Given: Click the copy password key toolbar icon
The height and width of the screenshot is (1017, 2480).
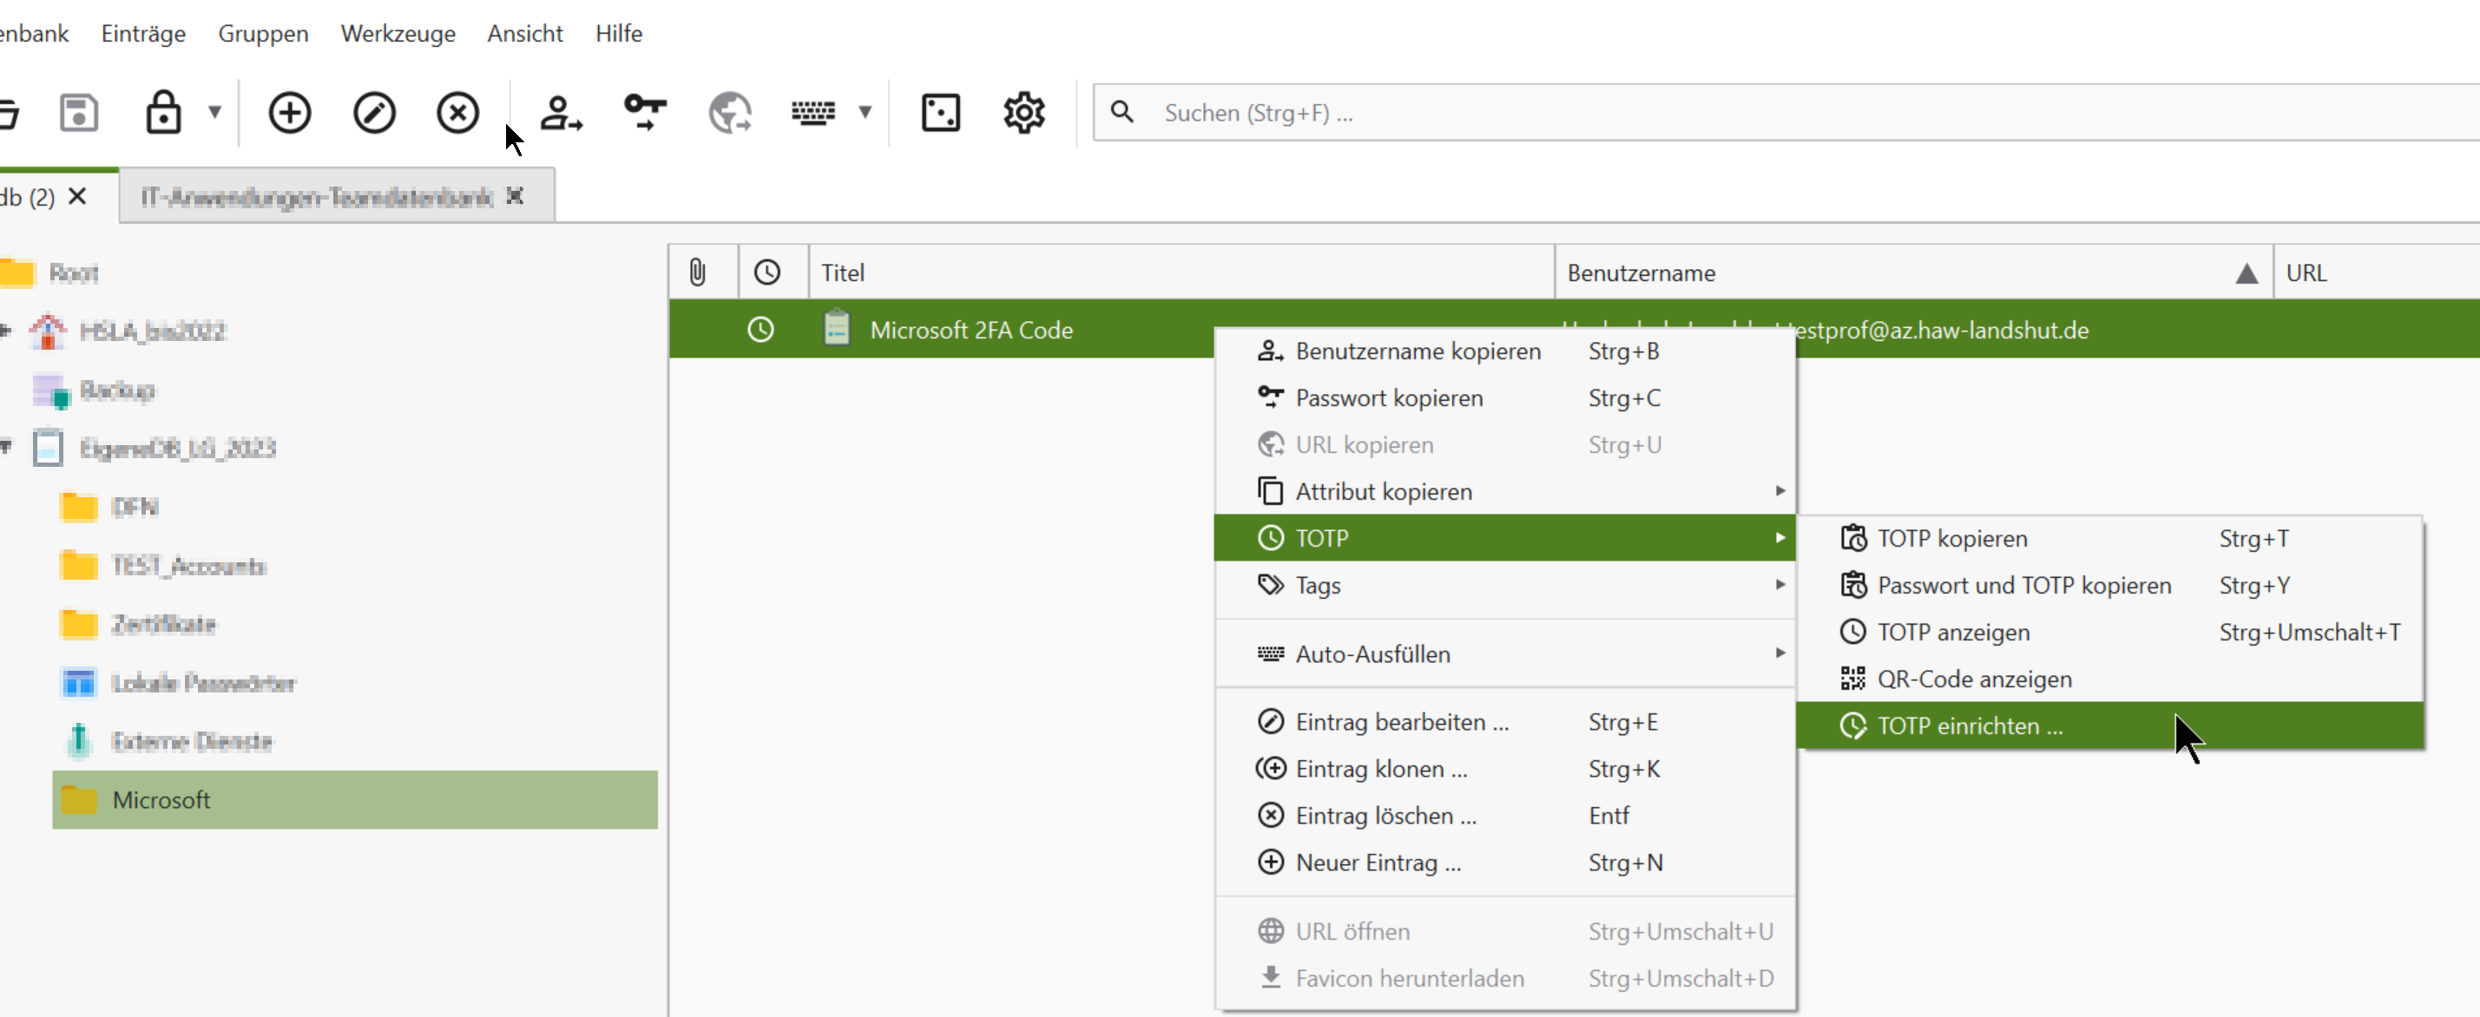Looking at the screenshot, I should 644,113.
